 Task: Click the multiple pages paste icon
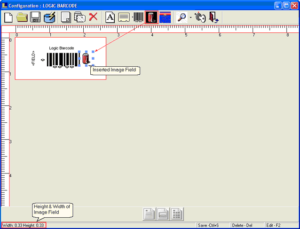79,17
